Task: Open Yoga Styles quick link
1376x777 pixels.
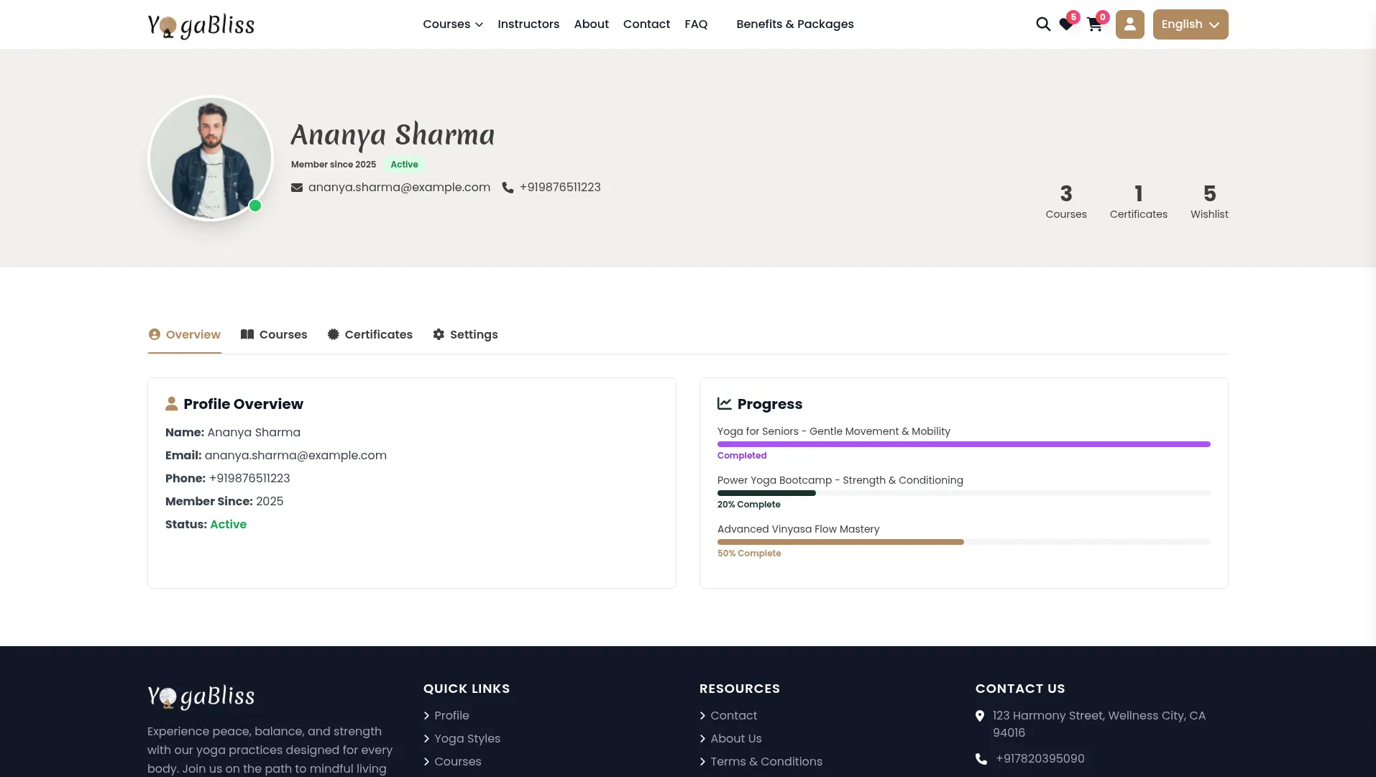Action: pyautogui.click(x=467, y=739)
